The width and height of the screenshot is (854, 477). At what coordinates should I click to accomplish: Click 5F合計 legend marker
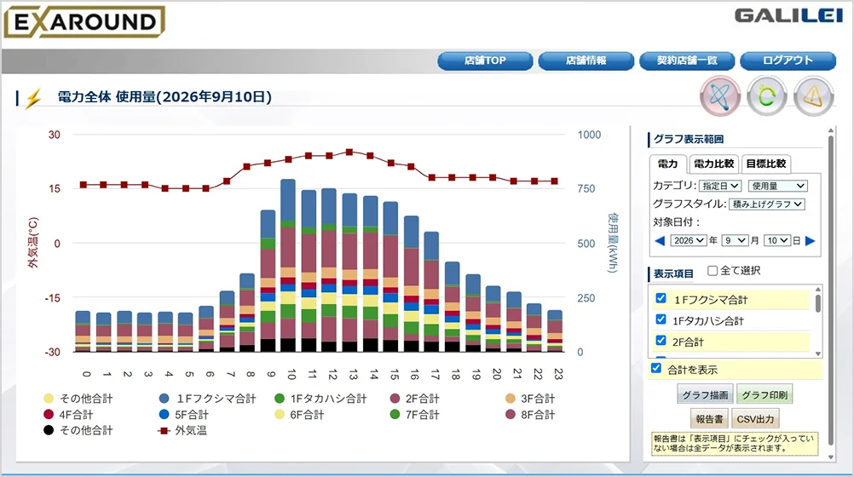(164, 414)
